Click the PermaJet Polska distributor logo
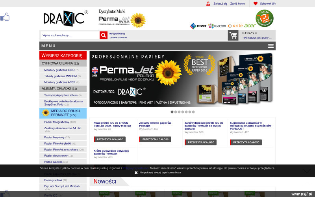This screenshot has height=197, width=315. [x=122, y=18]
